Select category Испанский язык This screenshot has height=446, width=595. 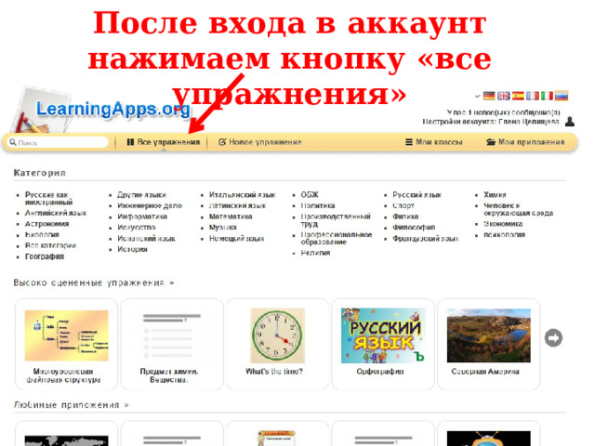click(x=146, y=239)
